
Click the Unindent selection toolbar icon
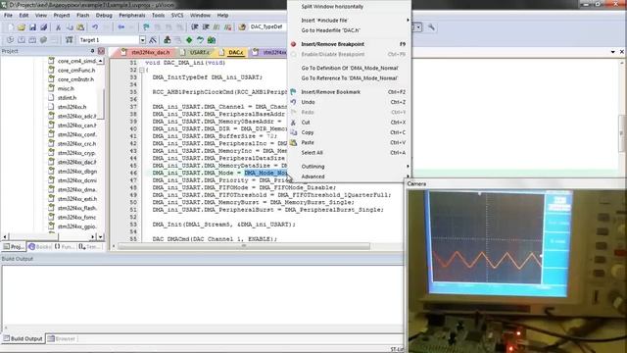pyautogui.click(x=206, y=27)
